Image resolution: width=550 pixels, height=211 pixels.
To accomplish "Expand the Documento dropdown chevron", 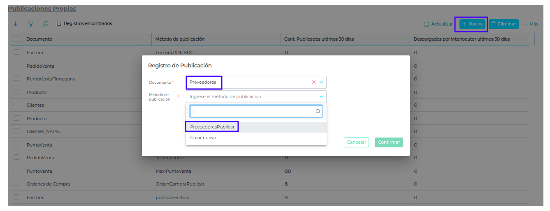I will [321, 82].
